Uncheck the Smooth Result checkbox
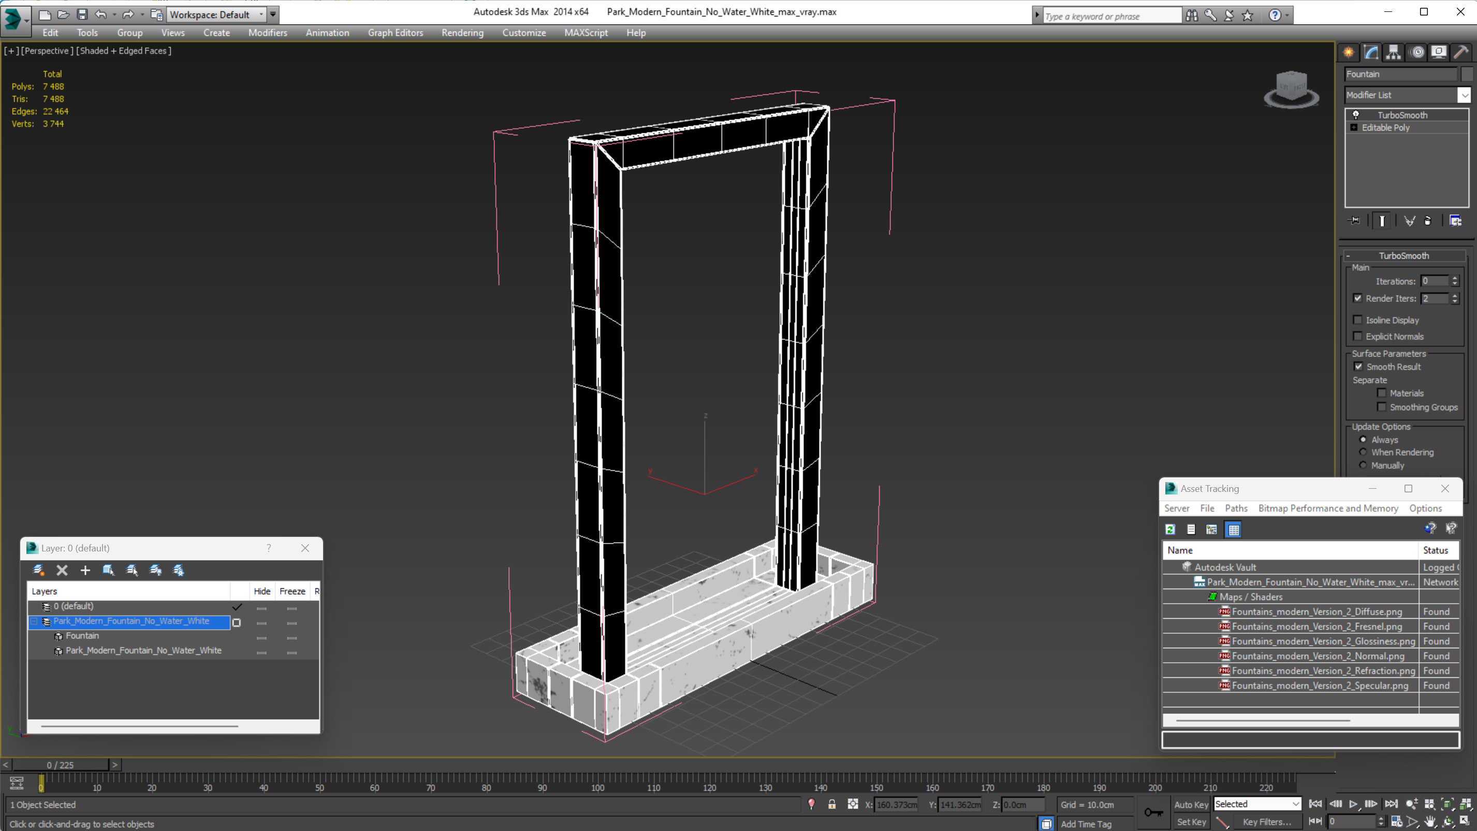This screenshot has height=831, width=1477. [x=1358, y=367]
